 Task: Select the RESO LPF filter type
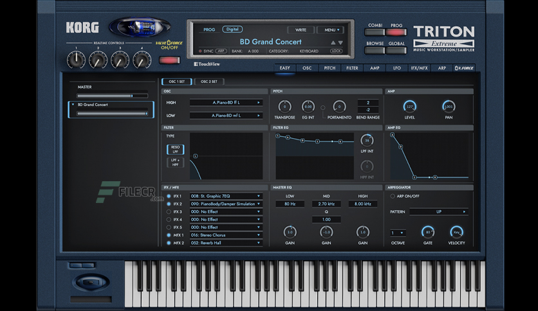[x=175, y=149]
